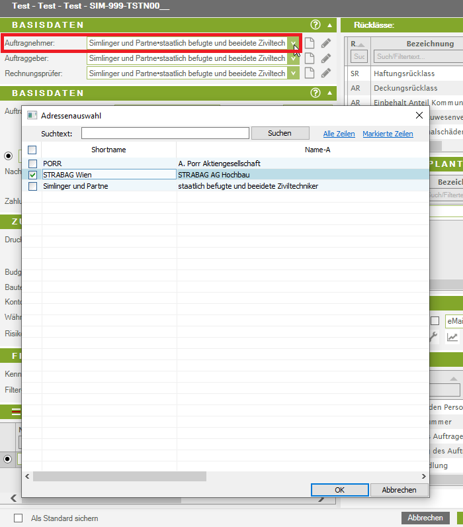The width and height of the screenshot is (463, 527).
Task: Click the pencil edit icon for Rechnungsprüfer
Action: (325, 73)
